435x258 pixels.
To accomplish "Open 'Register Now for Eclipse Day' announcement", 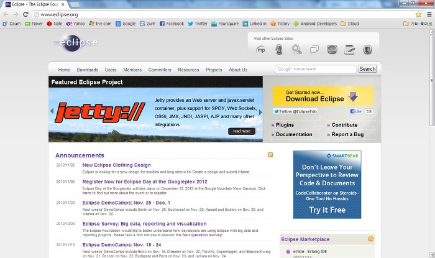I will coord(145,182).
